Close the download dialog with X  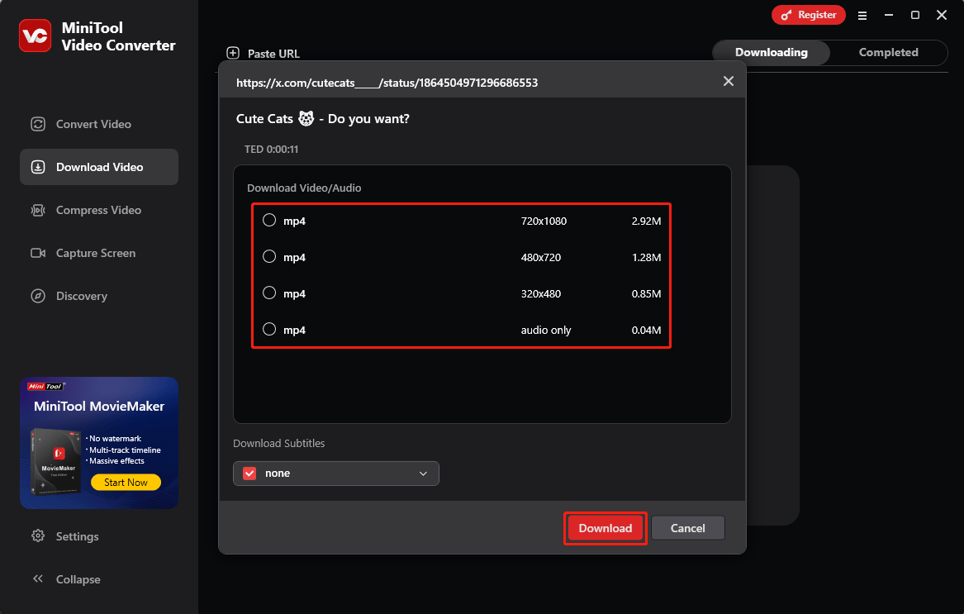pos(729,81)
